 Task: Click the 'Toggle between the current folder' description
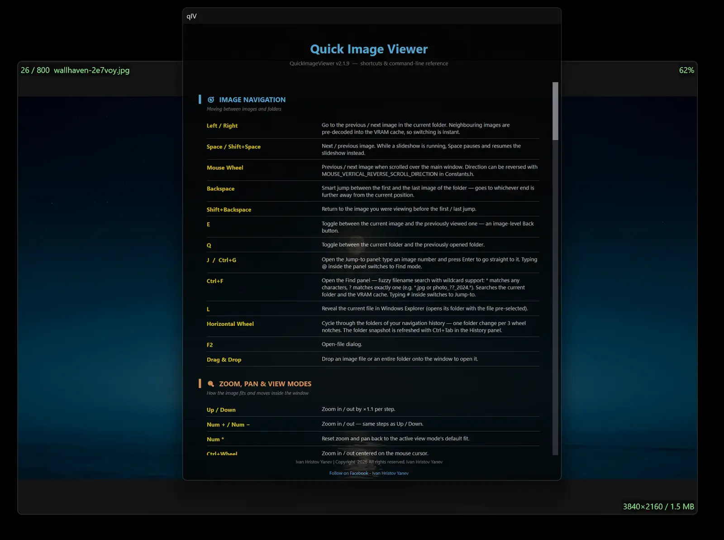coord(403,245)
